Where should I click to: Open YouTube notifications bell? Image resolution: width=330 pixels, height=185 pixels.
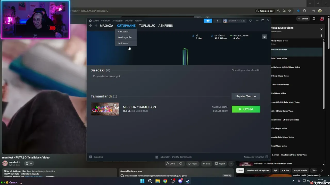[x=314, y=19]
